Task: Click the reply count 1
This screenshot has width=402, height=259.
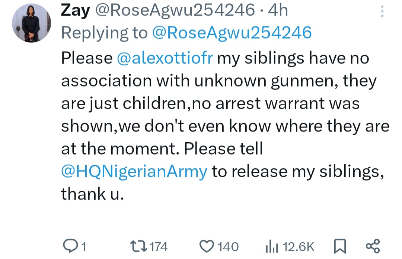Action: point(83,246)
